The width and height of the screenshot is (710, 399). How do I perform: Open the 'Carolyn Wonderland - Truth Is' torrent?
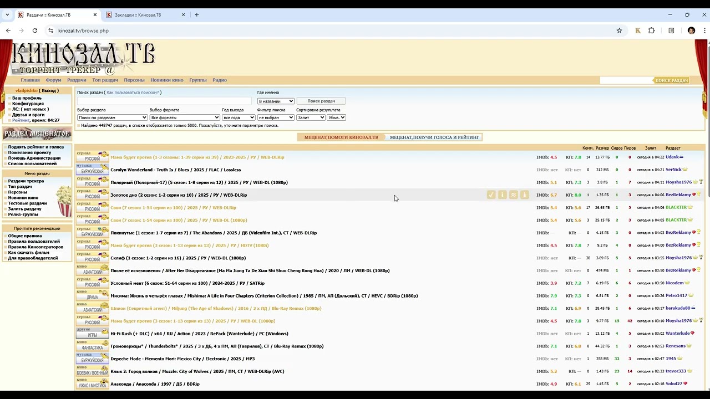176,170
